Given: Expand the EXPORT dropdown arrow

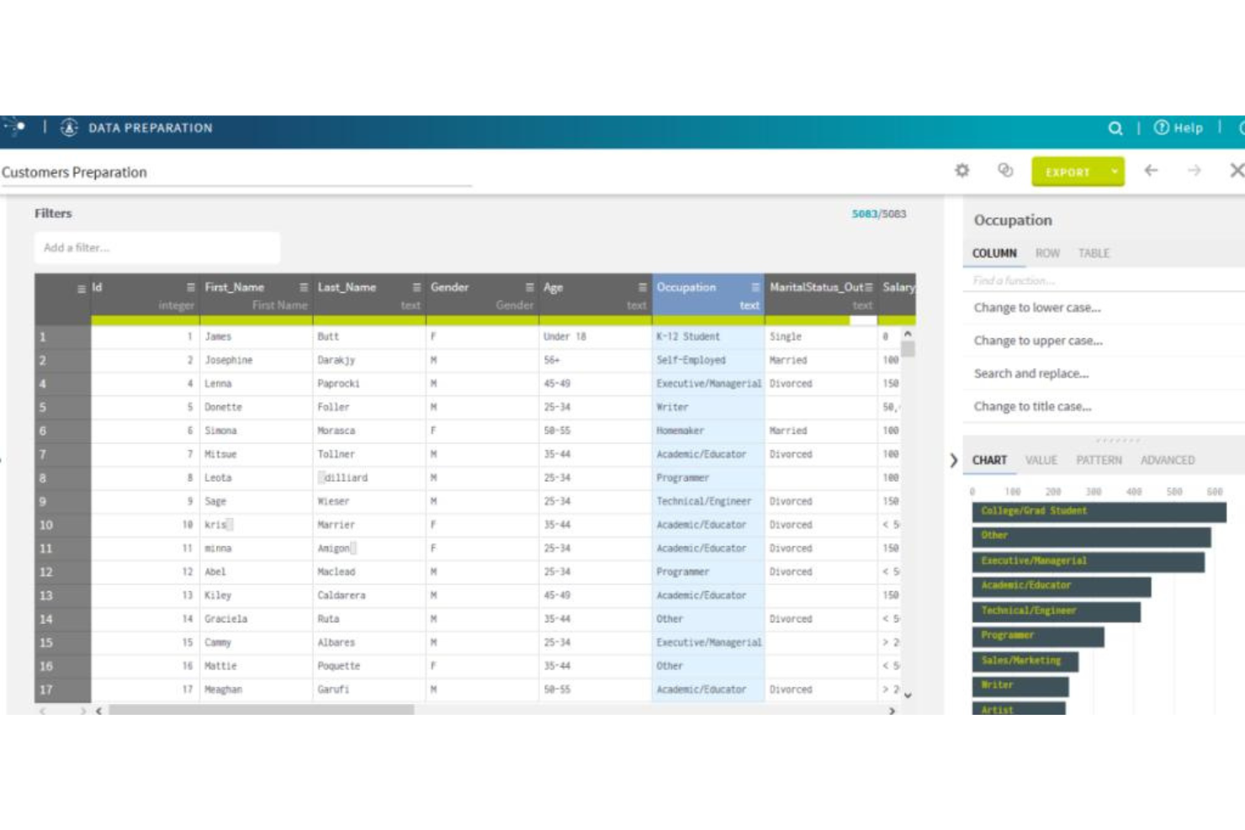Looking at the screenshot, I should tap(1115, 172).
